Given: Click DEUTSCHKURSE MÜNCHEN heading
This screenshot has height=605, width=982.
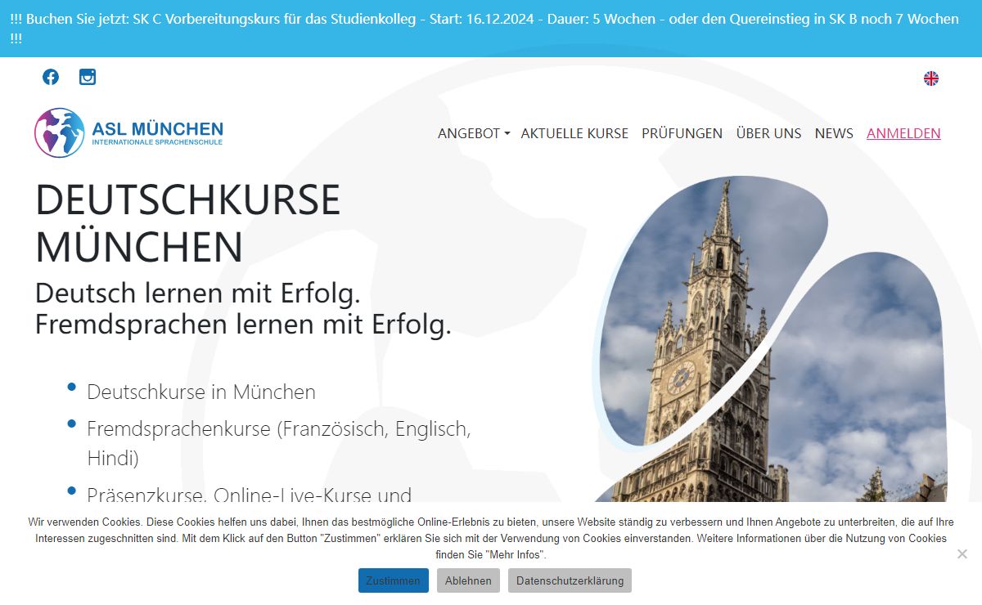Looking at the screenshot, I should click(x=187, y=222).
